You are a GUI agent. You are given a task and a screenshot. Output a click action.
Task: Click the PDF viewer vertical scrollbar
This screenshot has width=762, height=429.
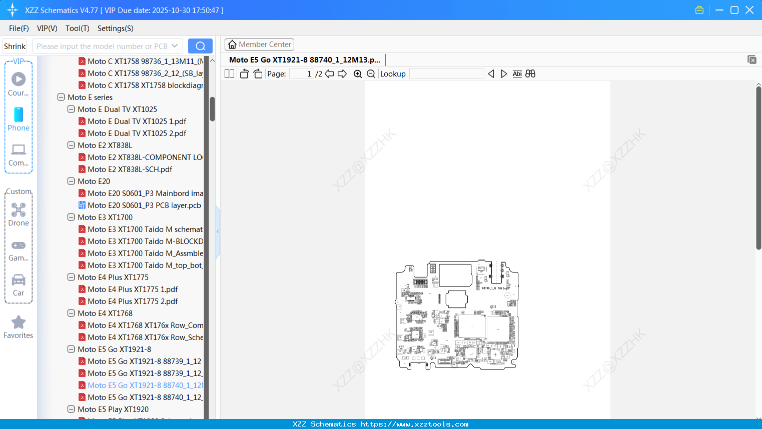coord(758,167)
